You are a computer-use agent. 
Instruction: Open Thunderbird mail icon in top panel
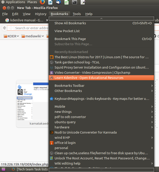pyautogui.click(x=58, y=2)
